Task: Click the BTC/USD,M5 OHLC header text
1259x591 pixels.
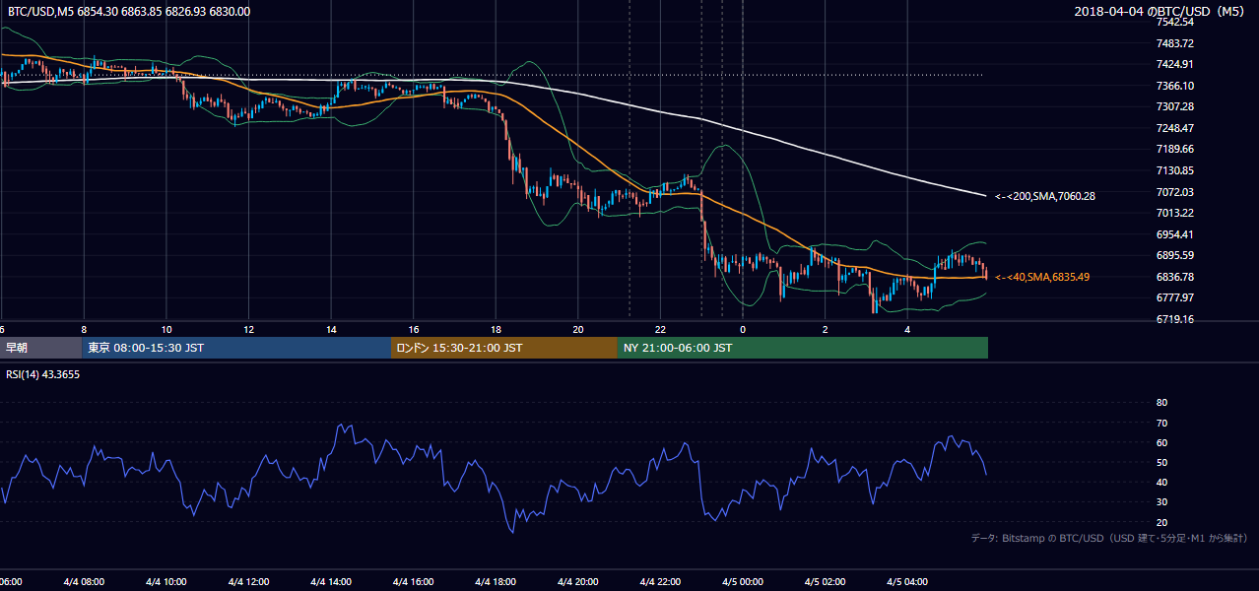Action: (x=128, y=12)
